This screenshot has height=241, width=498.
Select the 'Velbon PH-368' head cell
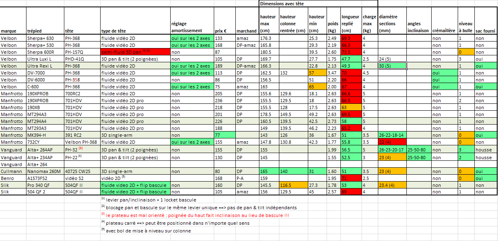point(82,142)
